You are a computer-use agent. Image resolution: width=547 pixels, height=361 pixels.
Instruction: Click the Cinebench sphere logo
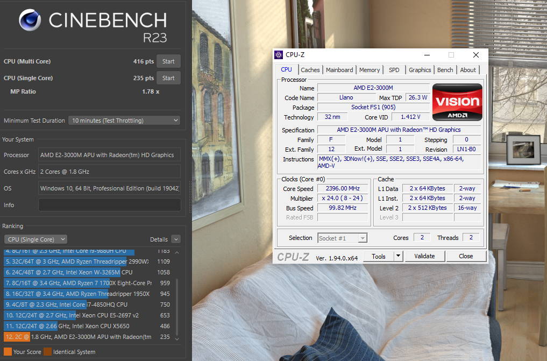coord(30,20)
